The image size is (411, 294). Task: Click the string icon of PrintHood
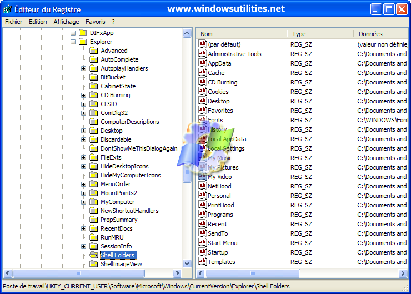pos(203,205)
